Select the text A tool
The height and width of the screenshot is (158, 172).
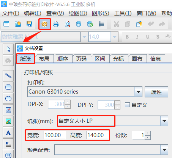(x=8, y=133)
